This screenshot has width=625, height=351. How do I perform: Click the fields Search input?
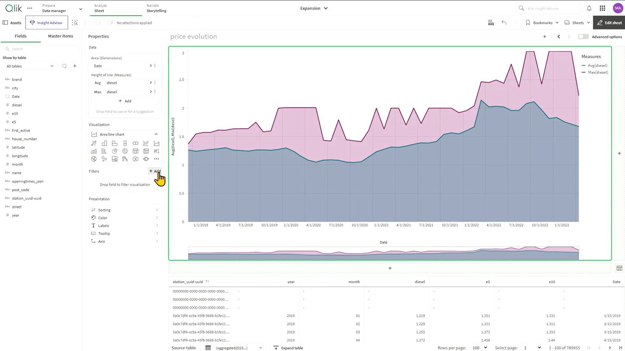click(x=41, y=49)
